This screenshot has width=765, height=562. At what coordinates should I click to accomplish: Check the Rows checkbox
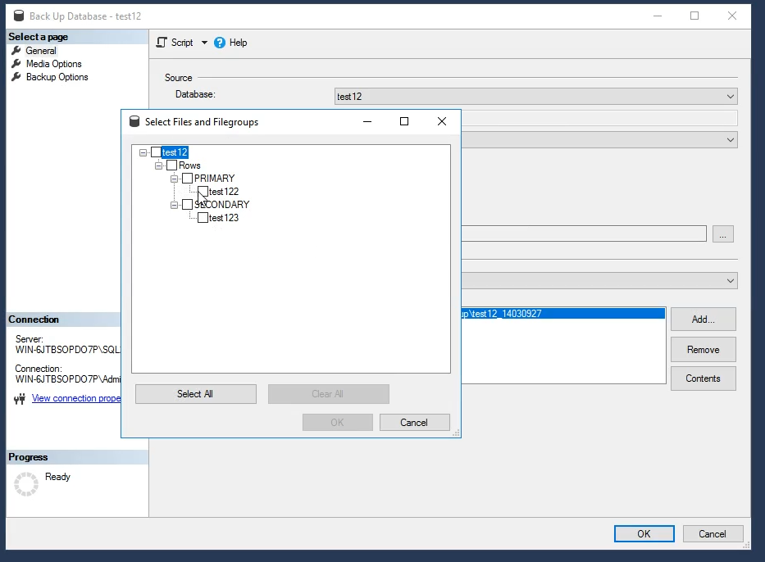pos(171,165)
